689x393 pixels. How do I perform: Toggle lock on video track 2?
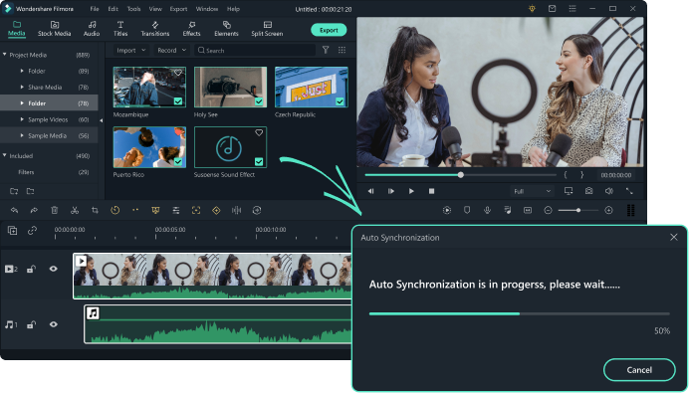point(31,269)
